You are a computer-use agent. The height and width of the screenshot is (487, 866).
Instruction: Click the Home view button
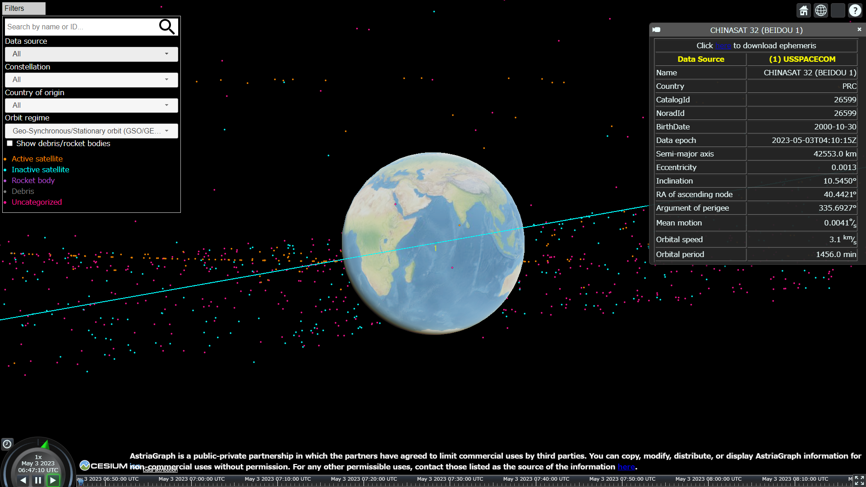click(804, 10)
